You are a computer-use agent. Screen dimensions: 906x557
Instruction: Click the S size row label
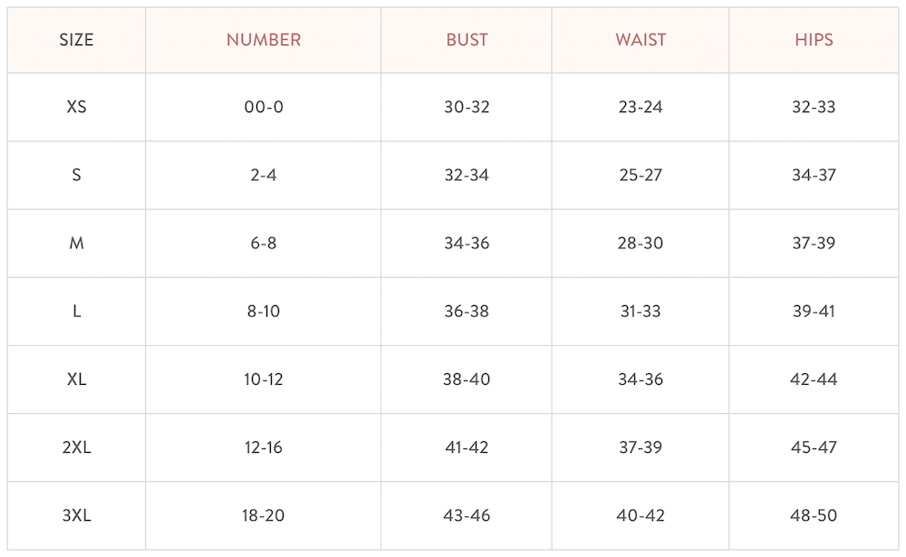tap(76, 175)
